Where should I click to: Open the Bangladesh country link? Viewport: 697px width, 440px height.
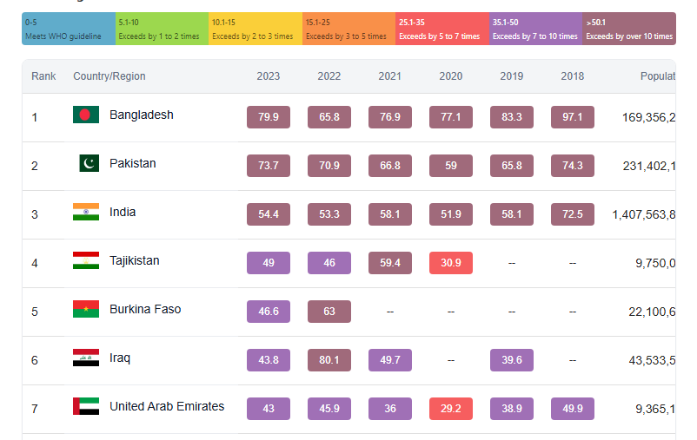[x=142, y=115]
